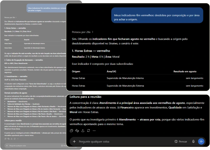Click 'Atendimento → atrasos por rota' bold text in enlarged panel
Screen dimensions: 210x150
click(x=140, y=119)
